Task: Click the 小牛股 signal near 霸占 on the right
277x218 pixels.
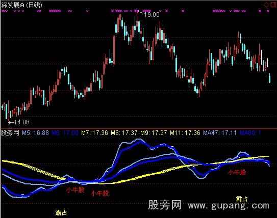Action: 237,172
